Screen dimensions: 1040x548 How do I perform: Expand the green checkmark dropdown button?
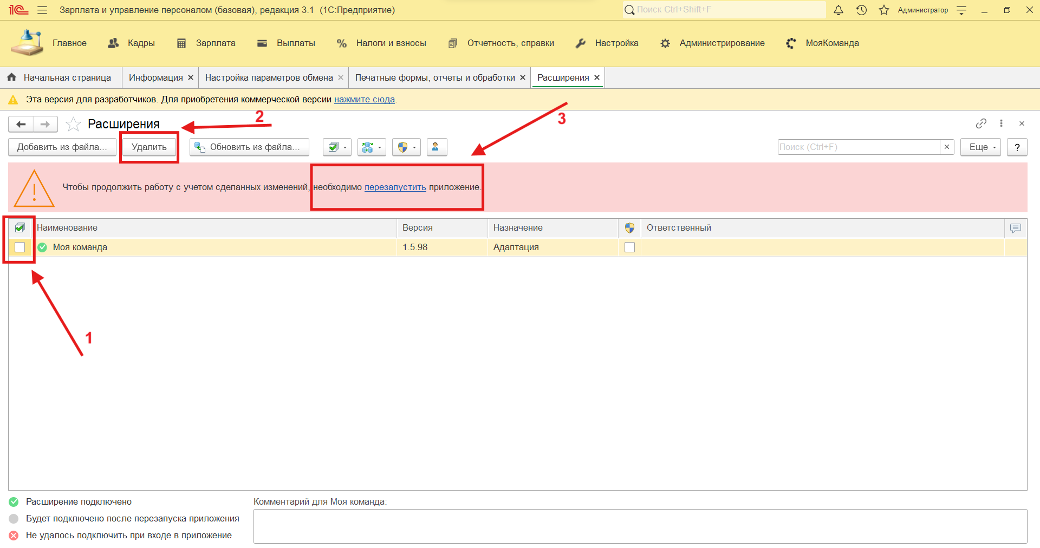click(x=337, y=147)
